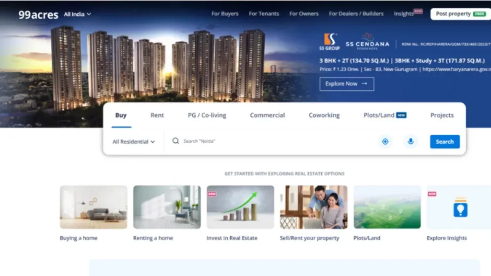Open the 'For Dealers / Builders' menu
Image resolution: width=491 pixels, height=276 pixels.
click(x=356, y=13)
